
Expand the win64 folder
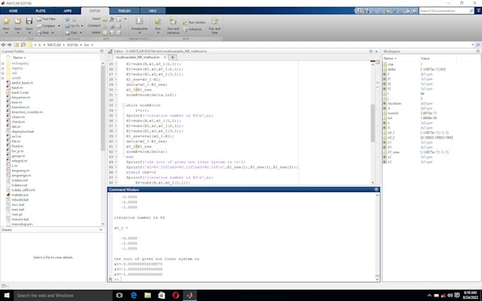click(3, 78)
